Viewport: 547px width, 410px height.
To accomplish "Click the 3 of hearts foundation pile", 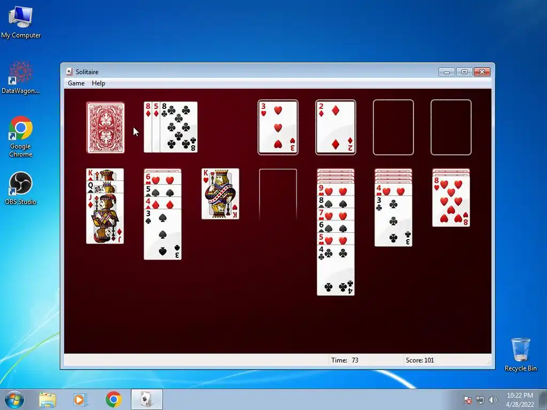I will pyautogui.click(x=278, y=127).
